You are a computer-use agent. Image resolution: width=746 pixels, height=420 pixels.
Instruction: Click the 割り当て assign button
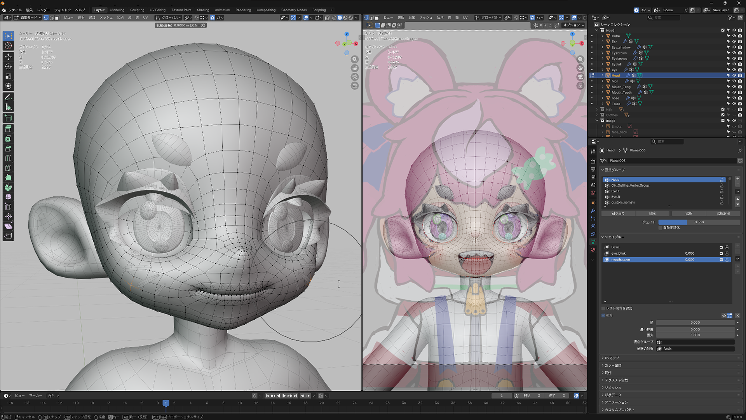(618, 213)
